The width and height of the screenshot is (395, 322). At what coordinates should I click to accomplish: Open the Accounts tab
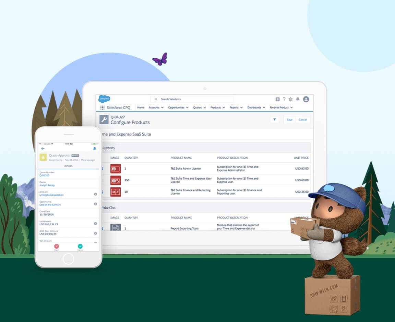(154, 108)
